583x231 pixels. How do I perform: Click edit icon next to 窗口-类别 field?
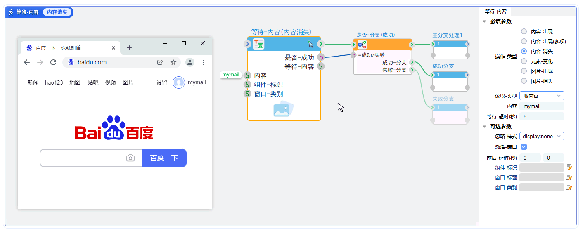569,187
